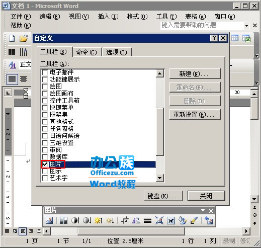Open the 插入(I) menu

(108, 17)
